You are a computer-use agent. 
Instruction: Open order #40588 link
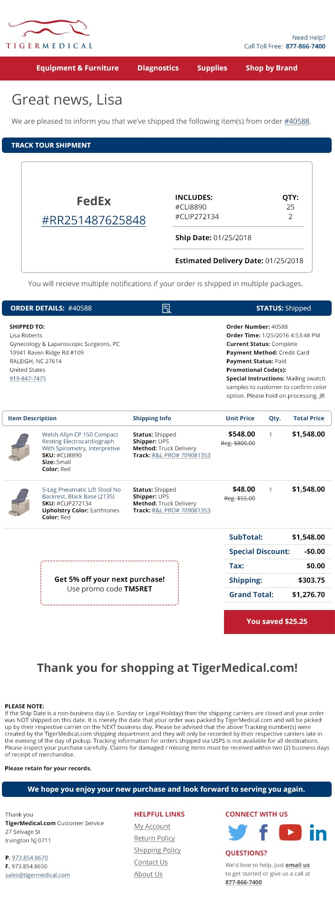tap(297, 121)
